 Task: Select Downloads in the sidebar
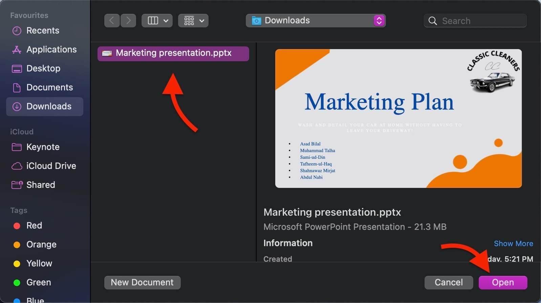pos(45,107)
